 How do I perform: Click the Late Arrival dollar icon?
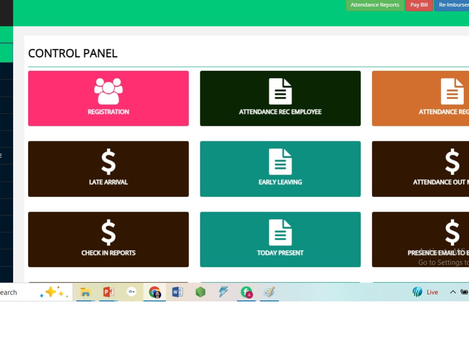pos(108,161)
